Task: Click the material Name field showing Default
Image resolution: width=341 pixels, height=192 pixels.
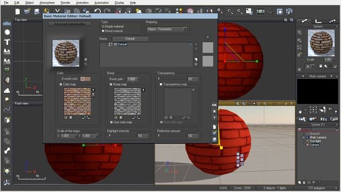Action: [x=130, y=38]
